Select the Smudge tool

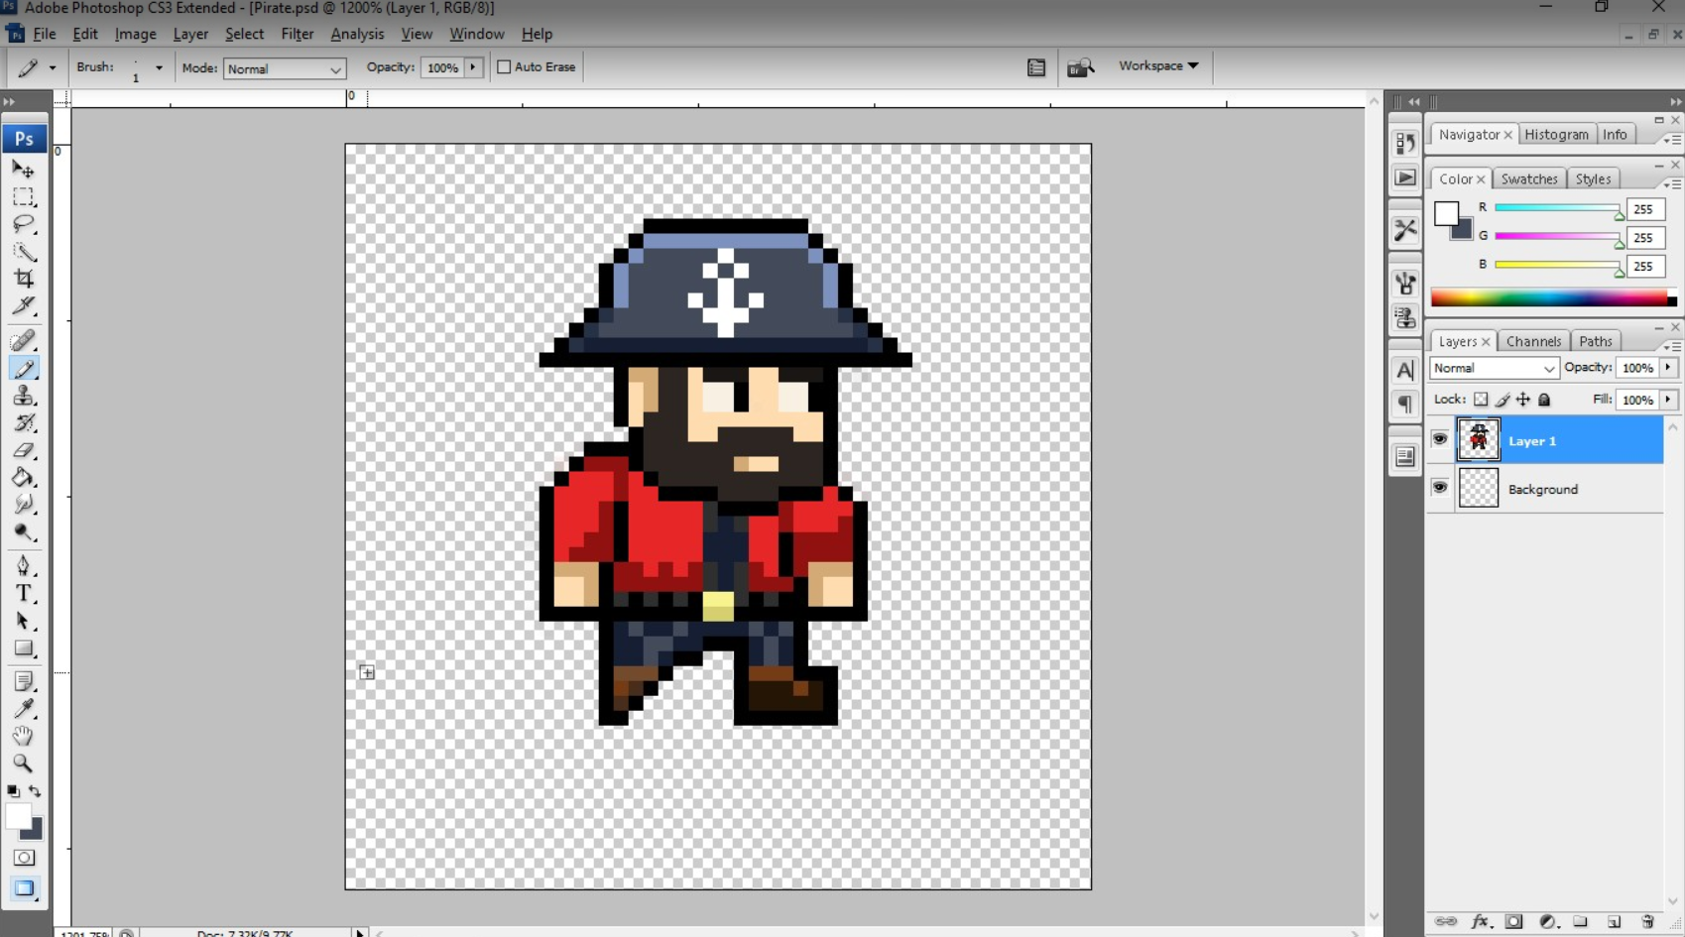pyautogui.click(x=24, y=505)
